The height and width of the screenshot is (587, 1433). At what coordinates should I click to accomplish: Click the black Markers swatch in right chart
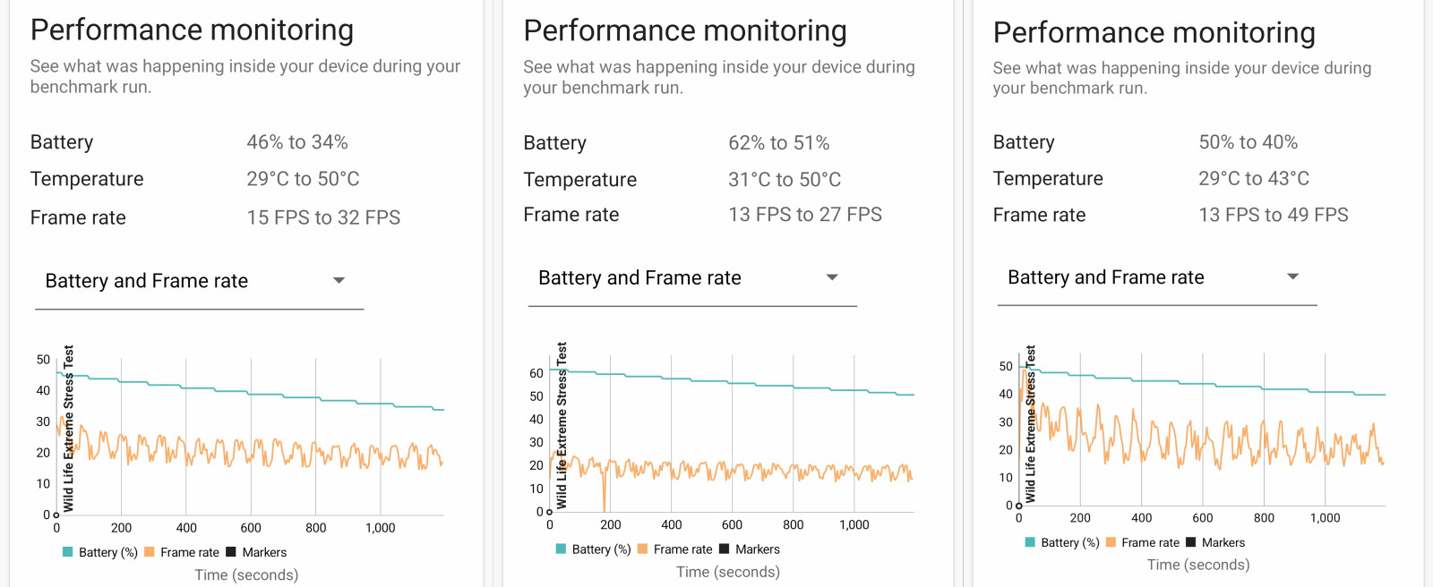point(1191,541)
